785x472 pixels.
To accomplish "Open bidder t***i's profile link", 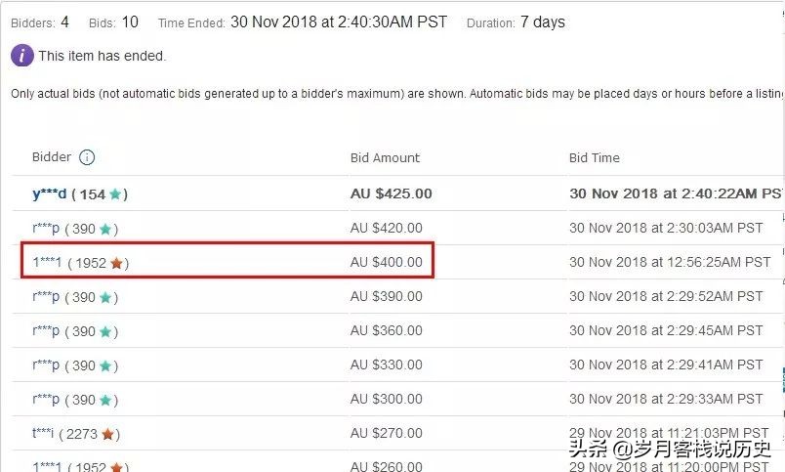I will tap(44, 434).
